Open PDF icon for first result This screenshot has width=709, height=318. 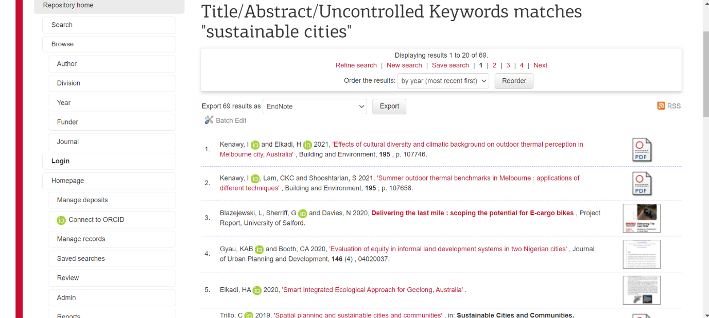pos(642,150)
